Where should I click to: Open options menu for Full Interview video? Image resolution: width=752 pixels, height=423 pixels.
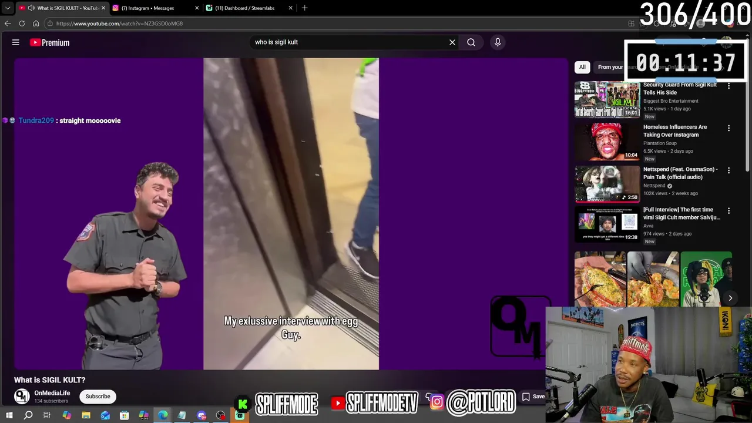coord(728,211)
